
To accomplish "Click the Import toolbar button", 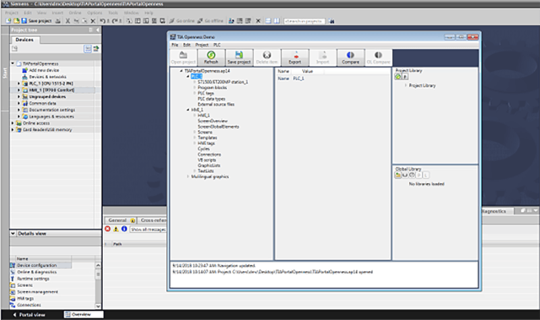I will pyautogui.click(x=323, y=57).
